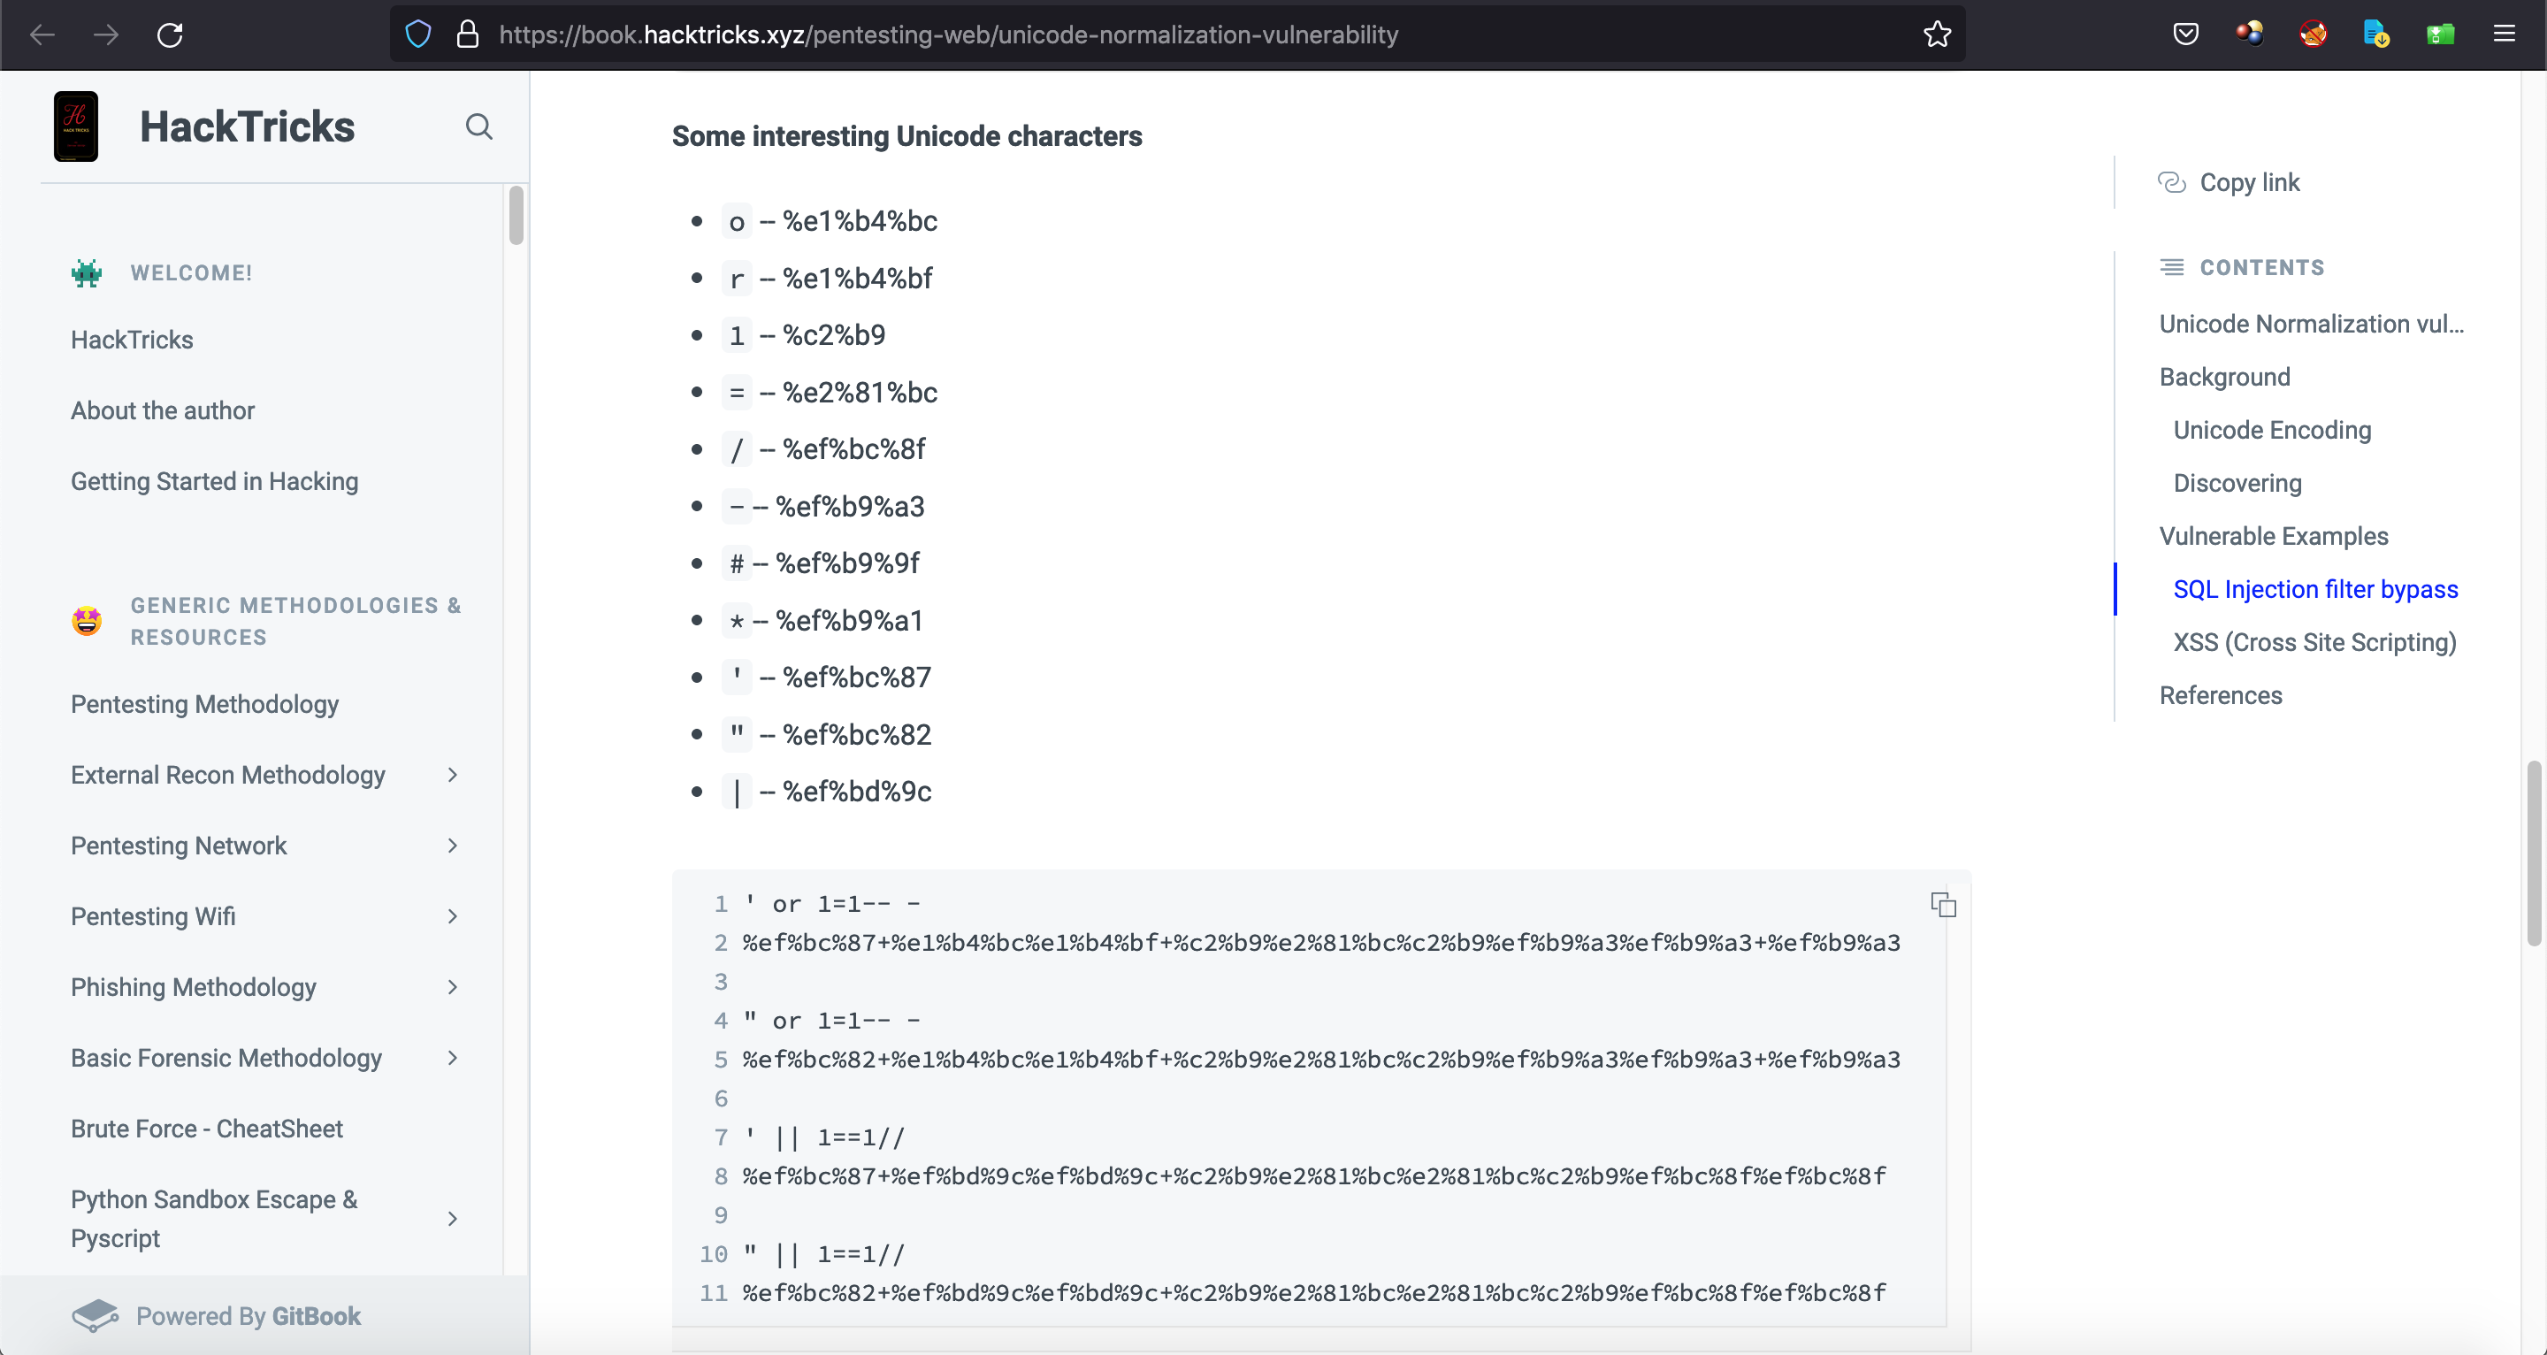Expand Pentesting Network chevron

(453, 846)
